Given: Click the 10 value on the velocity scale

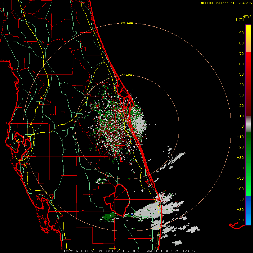Looking at the screenshot, I should 241,116.
